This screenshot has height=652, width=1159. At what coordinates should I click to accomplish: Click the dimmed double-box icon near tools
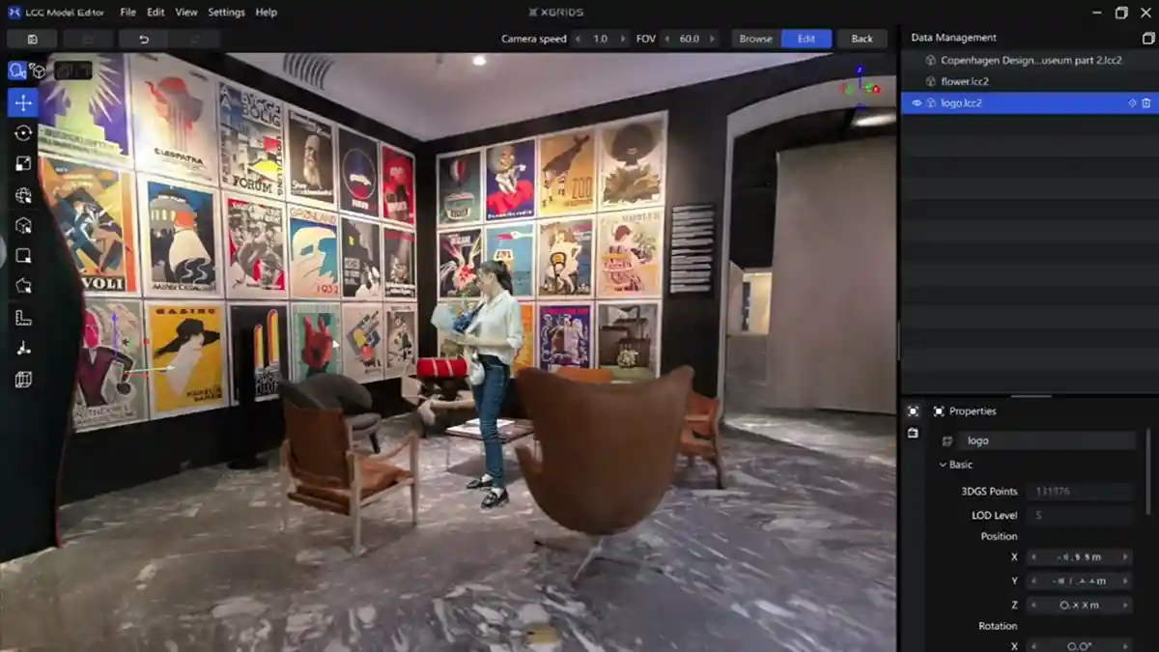point(73,71)
